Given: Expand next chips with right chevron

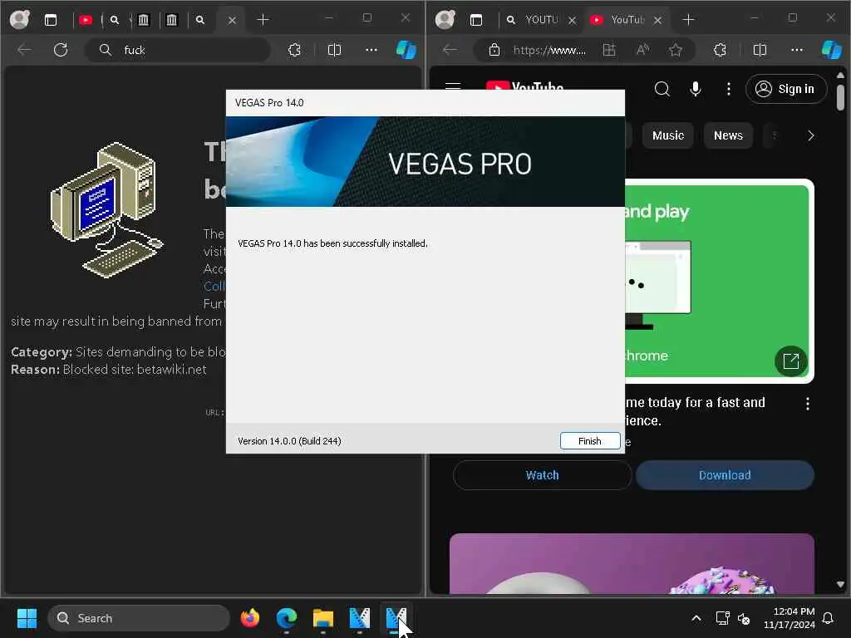Looking at the screenshot, I should (x=811, y=135).
